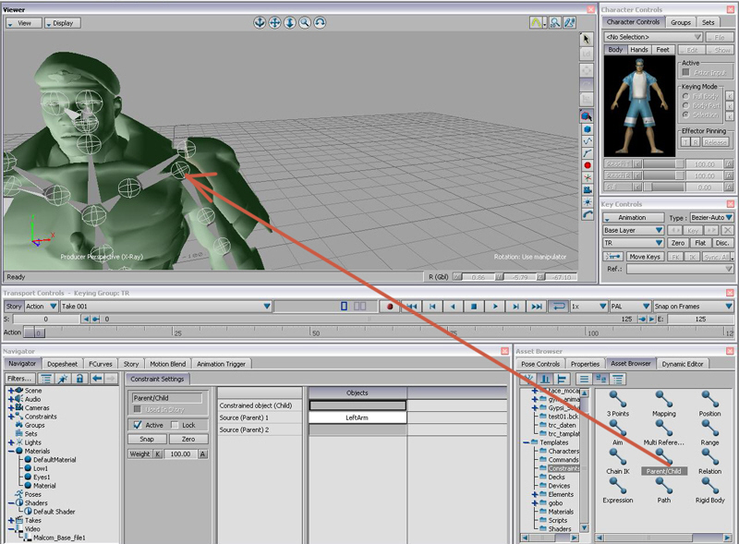Click the Aim constraint icon
739x544 pixels.
pos(618,428)
